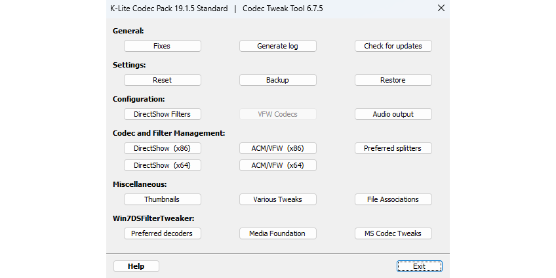556x278 pixels.
Task: Open ACM/VFW (x86) codec management
Action: click(x=277, y=148)
